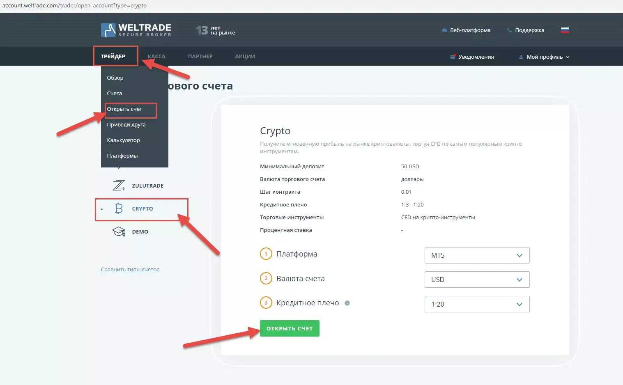The image size is (623, 385).
Task: Open the Платформа MT5 dropdown
Action: tap(477, 255)
